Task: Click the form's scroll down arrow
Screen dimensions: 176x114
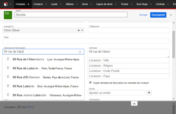Action: 174,99
